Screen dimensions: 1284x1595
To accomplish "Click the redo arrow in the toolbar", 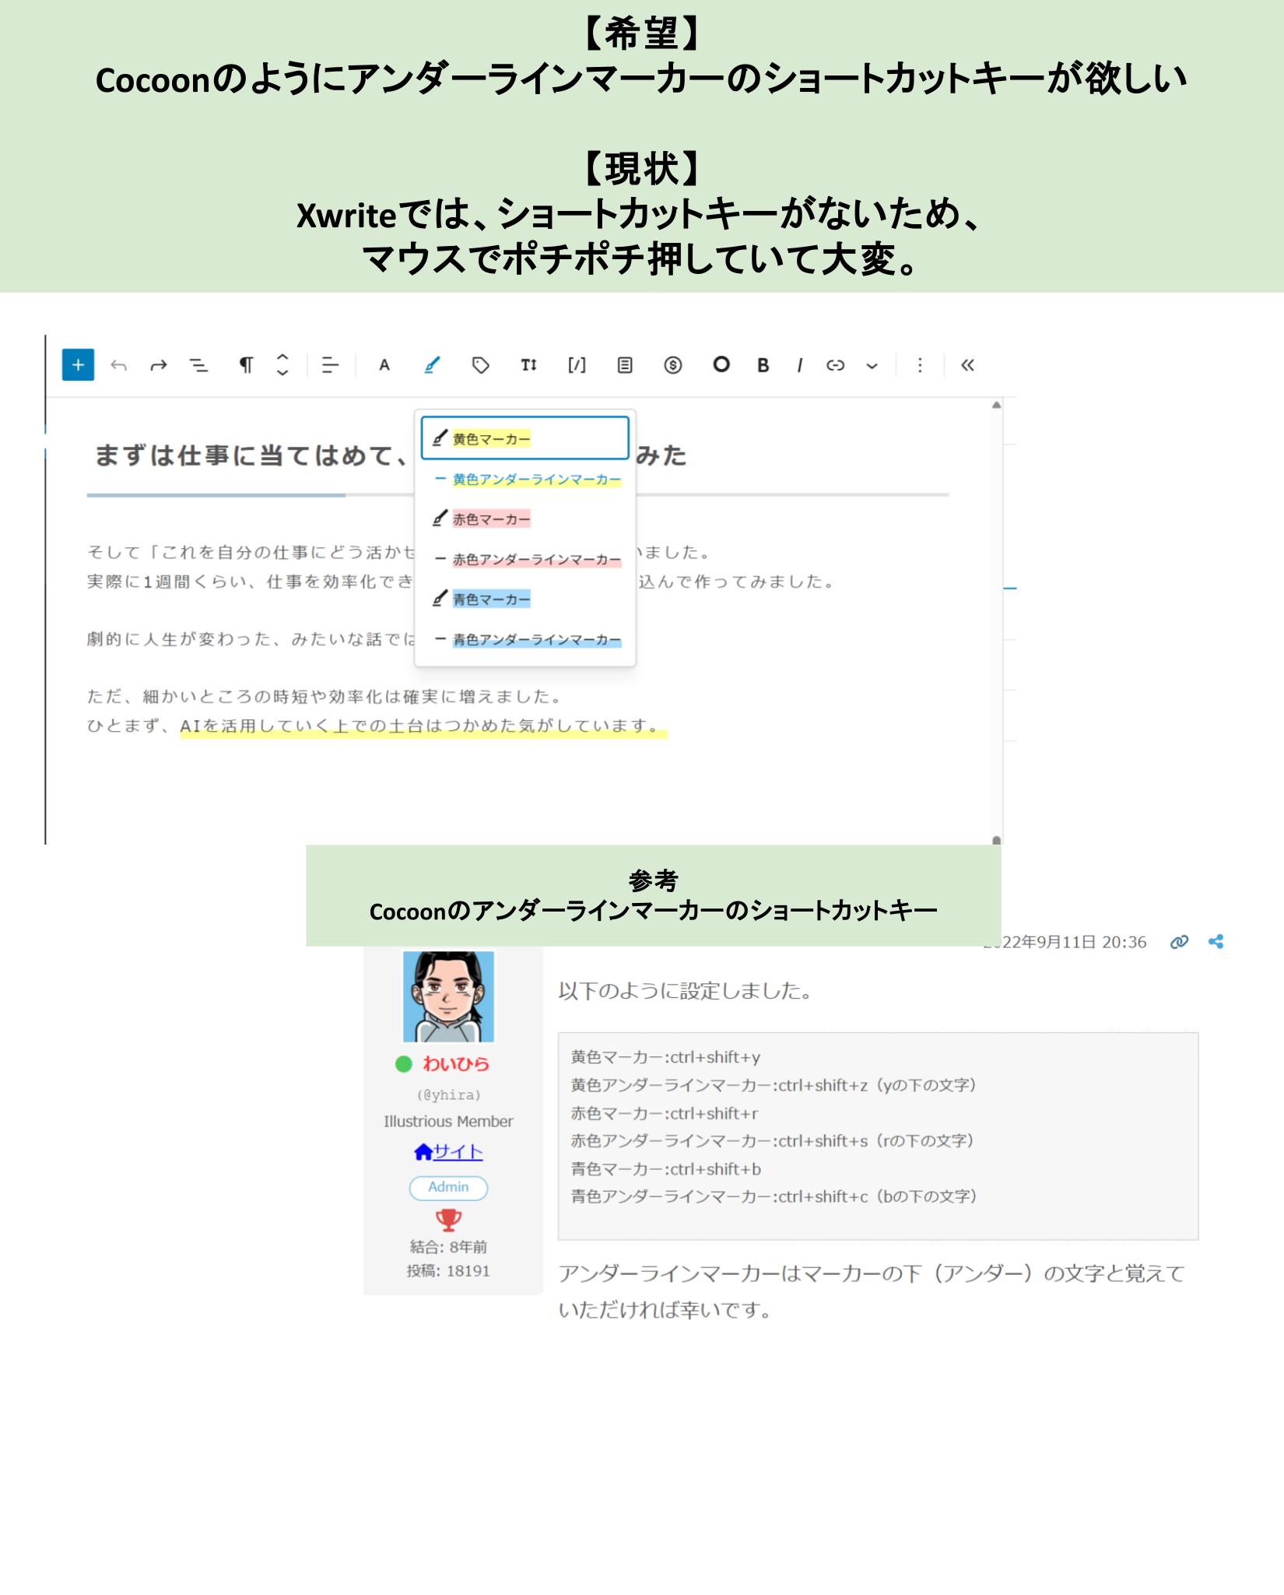I will pos(159,365).
